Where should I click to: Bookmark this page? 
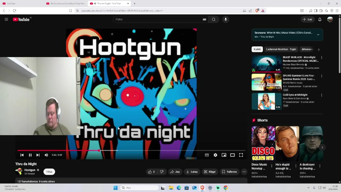pos(70,11)
